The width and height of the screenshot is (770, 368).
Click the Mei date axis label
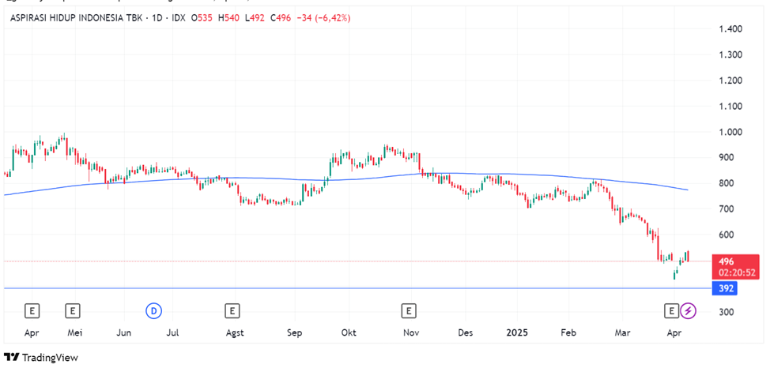(74, 332)
